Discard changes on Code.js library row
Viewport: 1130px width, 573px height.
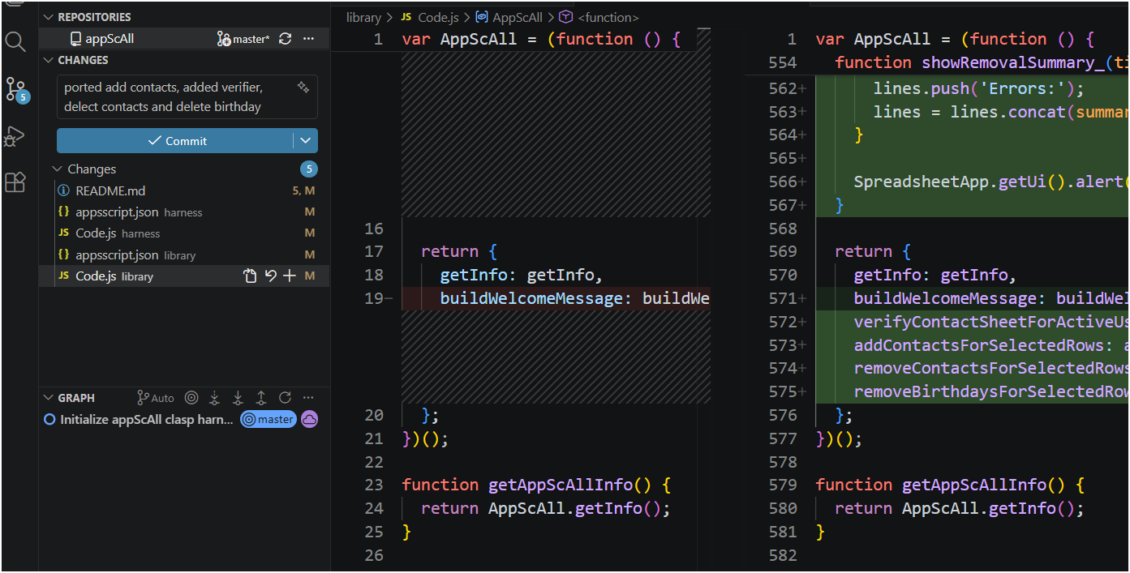[271, 276]
